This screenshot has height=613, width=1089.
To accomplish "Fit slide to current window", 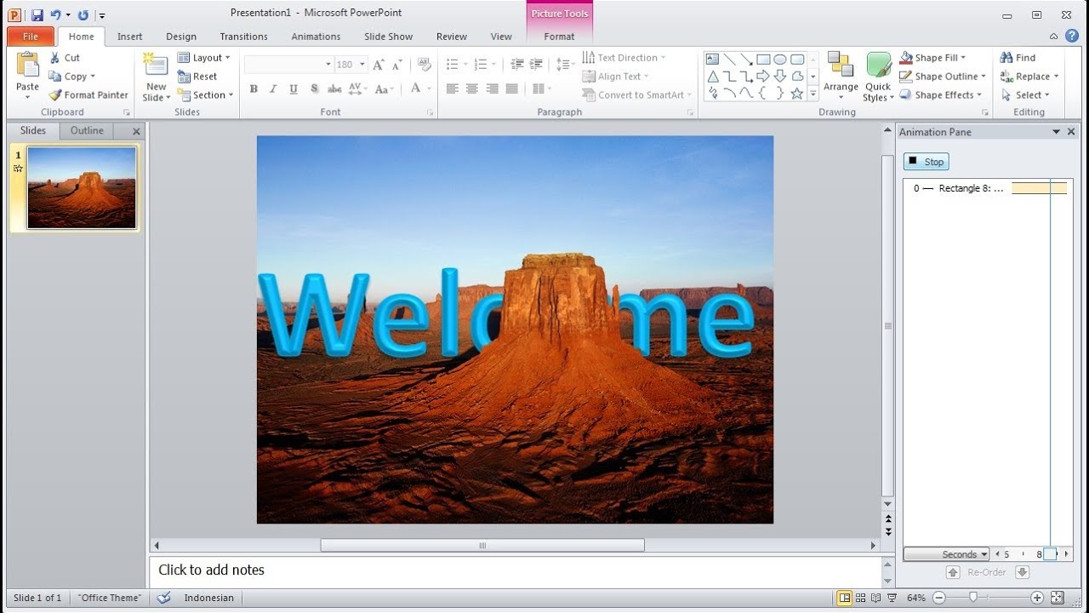I will pyautogui.click(x=1058, y=598).
